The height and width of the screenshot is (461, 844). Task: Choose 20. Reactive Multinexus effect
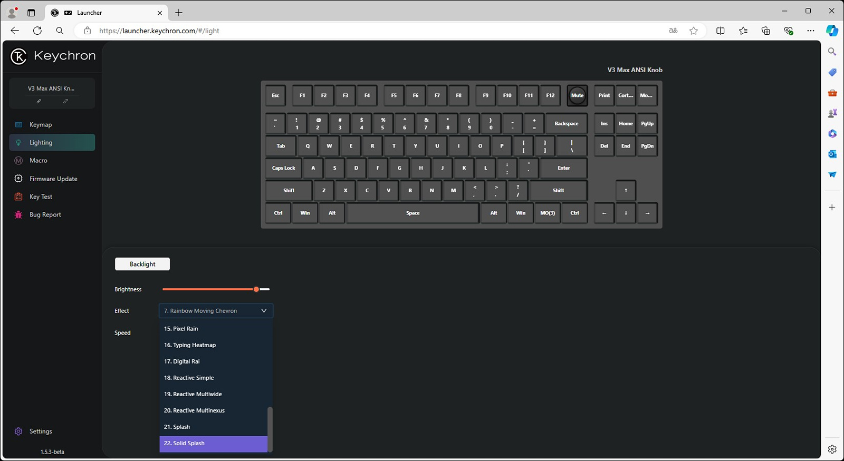click(x=213, y=410)
